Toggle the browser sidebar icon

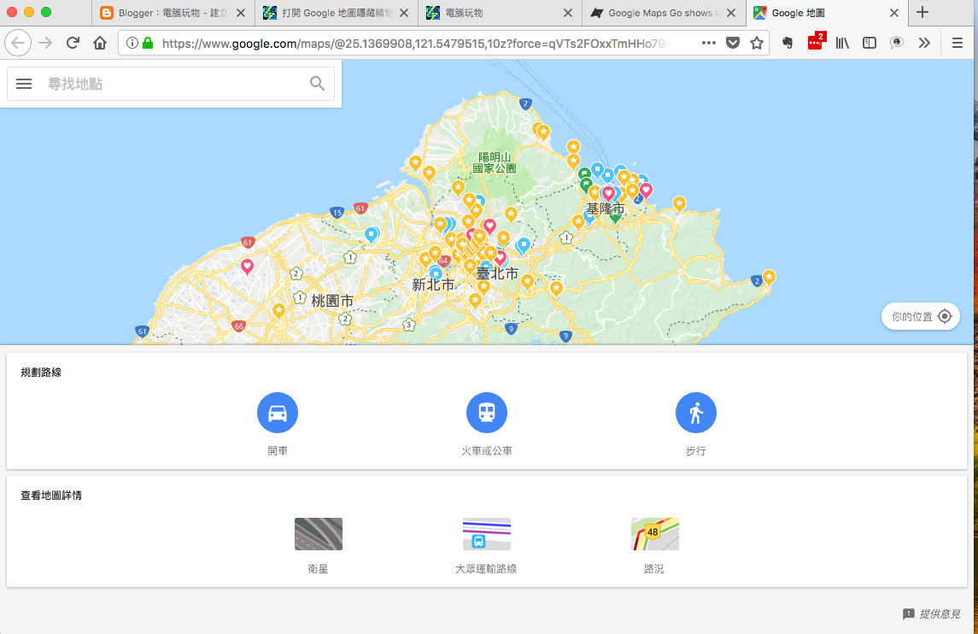[x=870, y=43]
